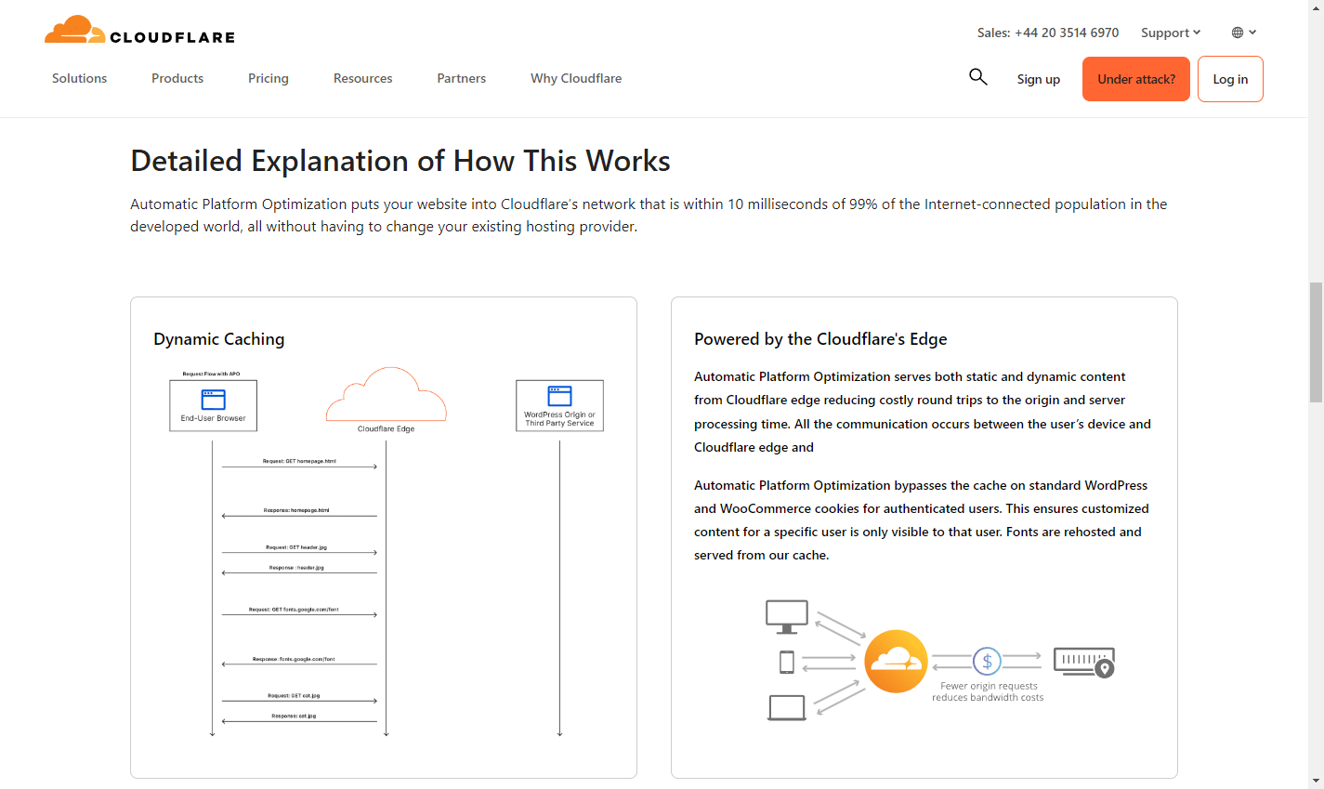Open the search icon in the navigation bar
1324x789 pixels.
977,77
